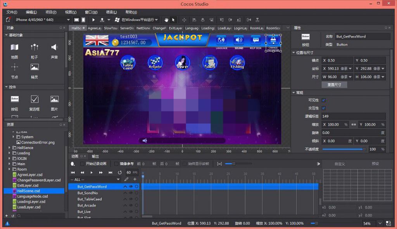Play the animation in timeline controls
Image resolution: width=397 pixels, height=229 pixels.
point(91,173)
